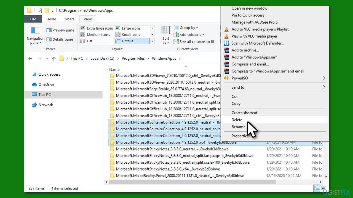The width and height of the screenshot is (353, 198).
Task: Click the WinRAR icon beside Add to "WindowsApps.rar"
Action: pyautogui.click(x=226, y=57)
